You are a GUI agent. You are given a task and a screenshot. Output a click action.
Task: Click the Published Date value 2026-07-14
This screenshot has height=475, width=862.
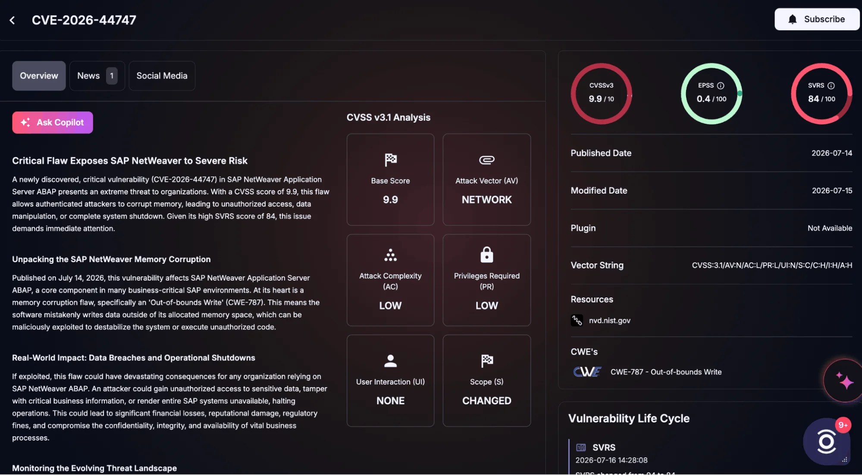(831, 153)
